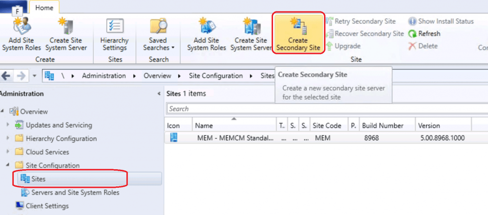This screenshot has width=488, height=215.
Task: Select the Home ribbon tab
Action: [x=44, y=8]
